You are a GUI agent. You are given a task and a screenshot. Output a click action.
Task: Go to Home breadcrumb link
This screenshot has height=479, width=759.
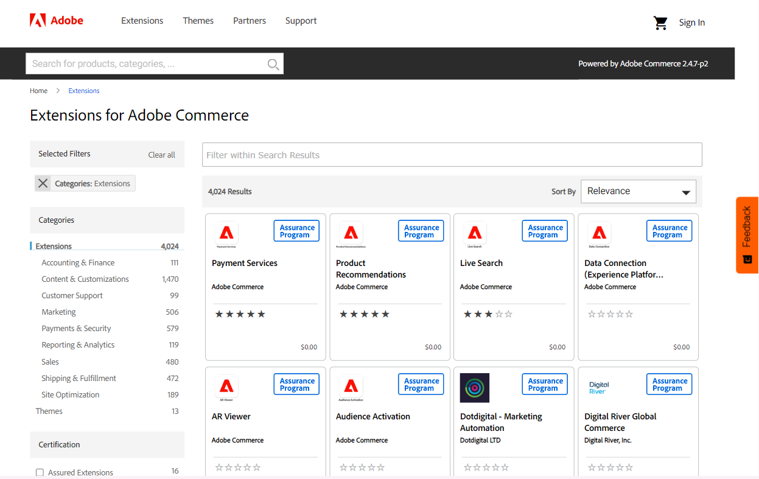pos(38,91)
